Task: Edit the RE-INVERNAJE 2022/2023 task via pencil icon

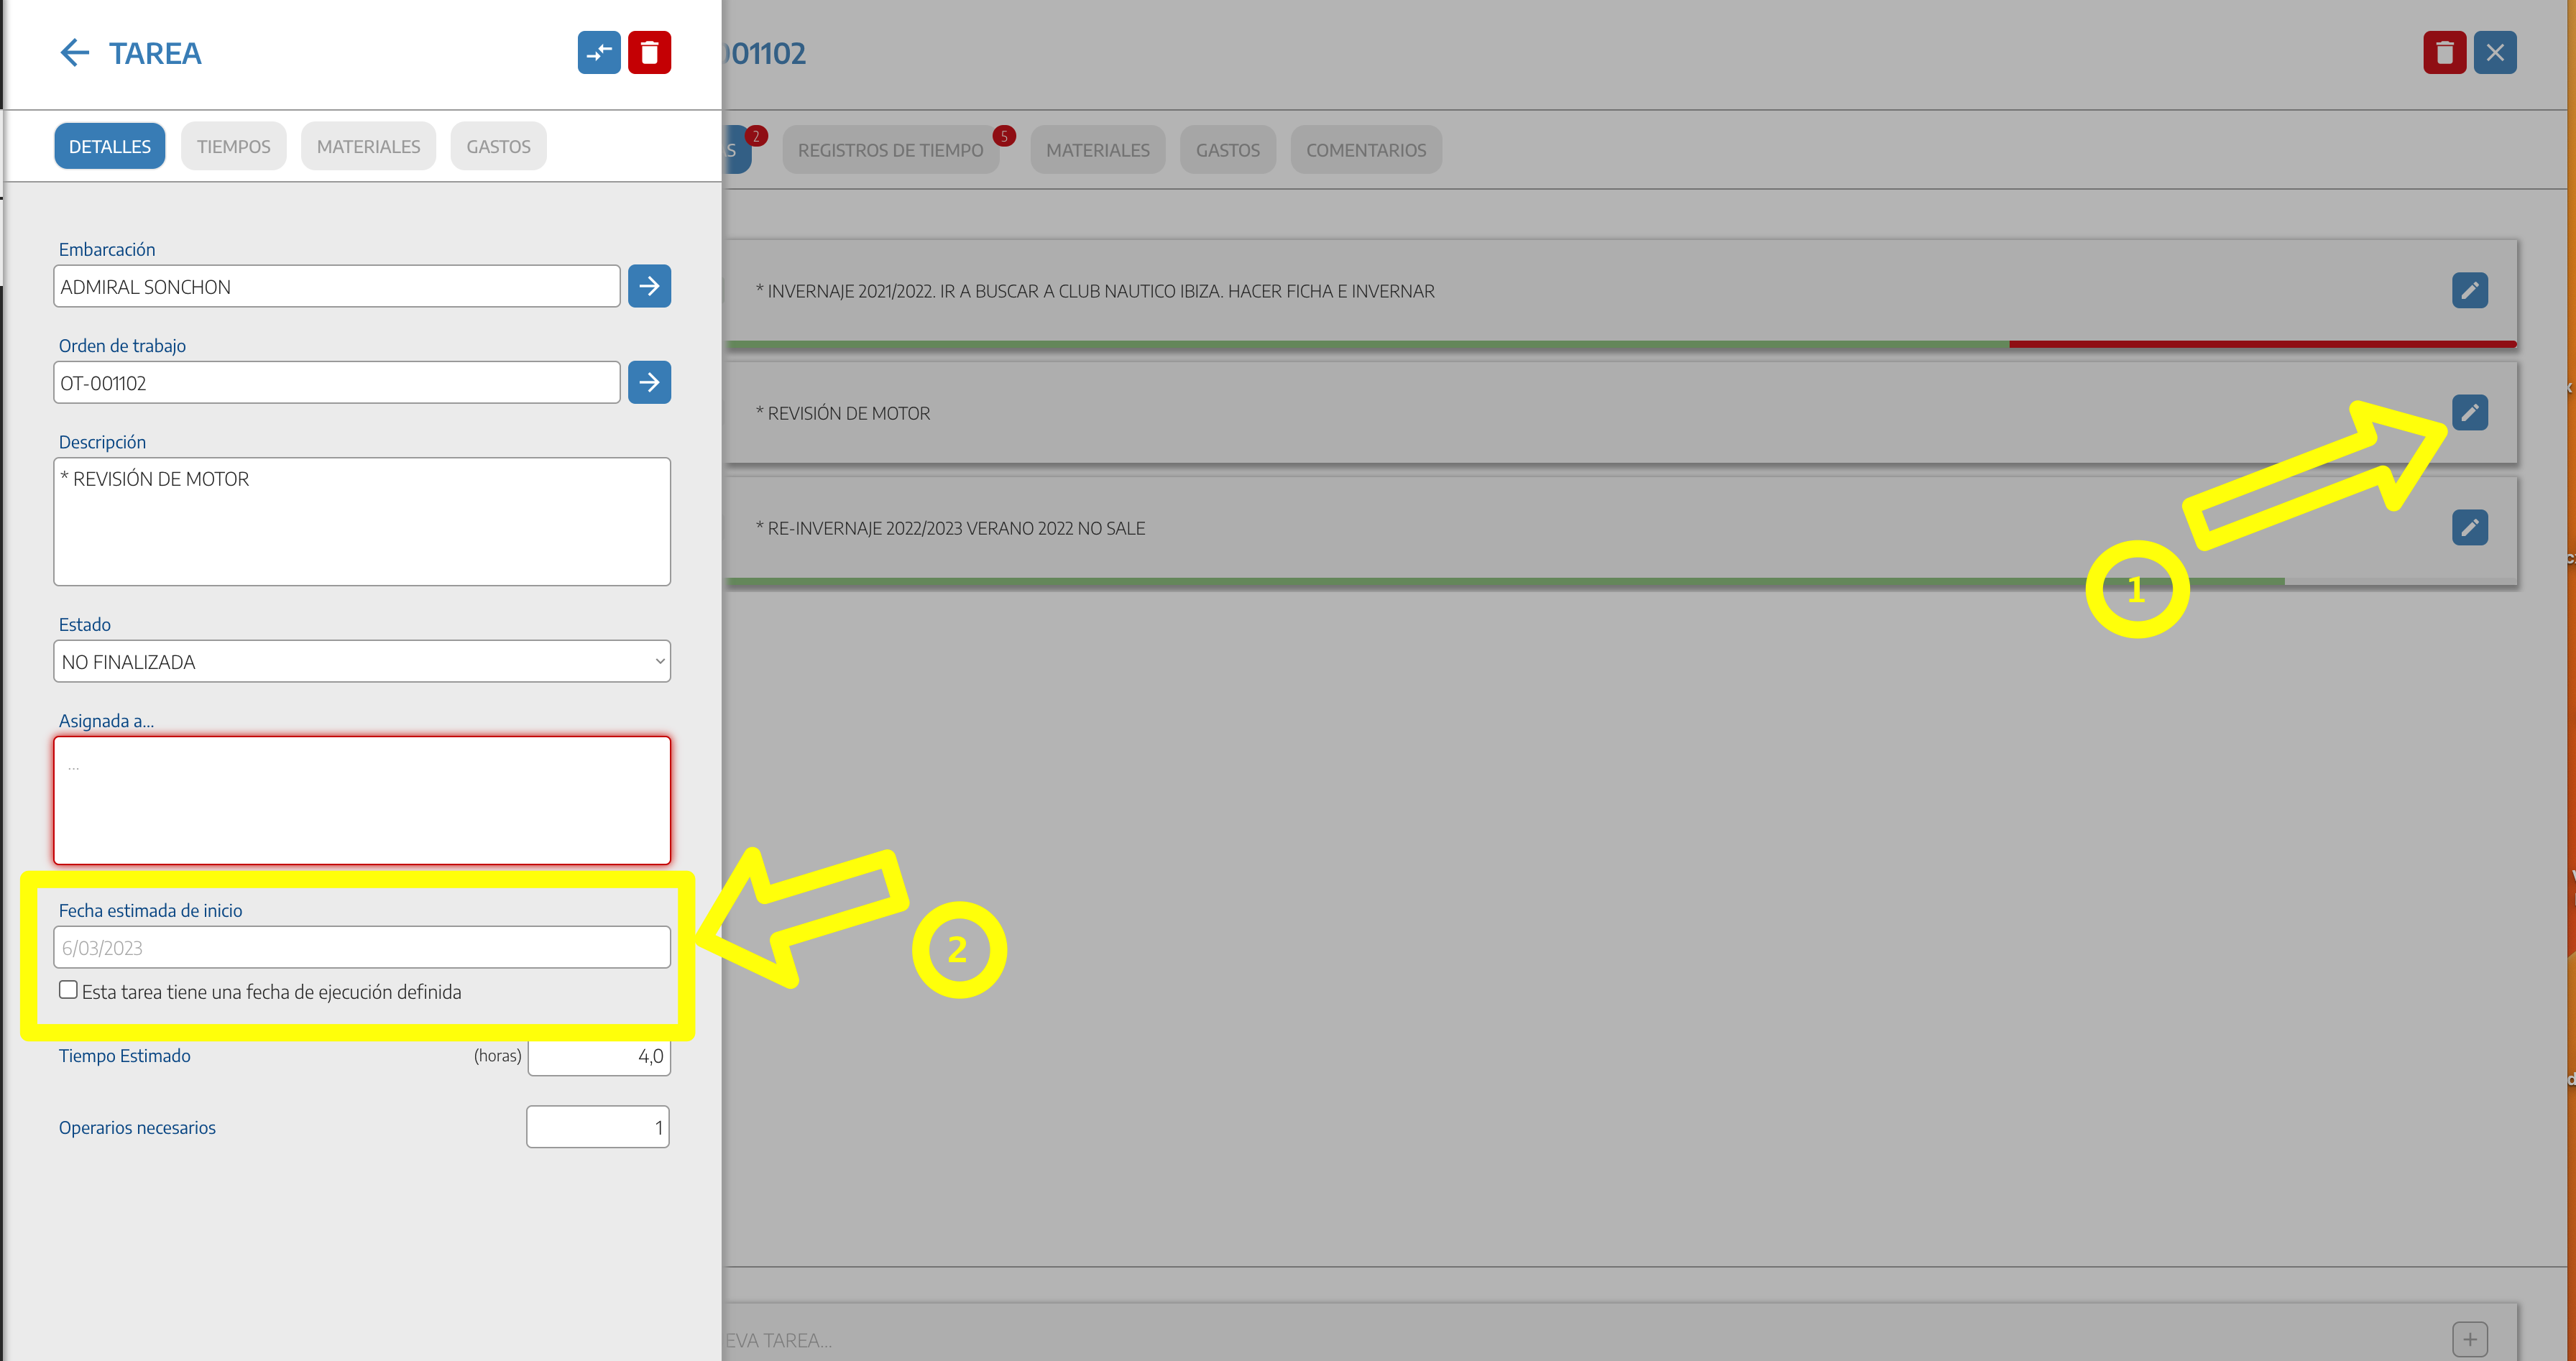Action: coord(2469,528)
